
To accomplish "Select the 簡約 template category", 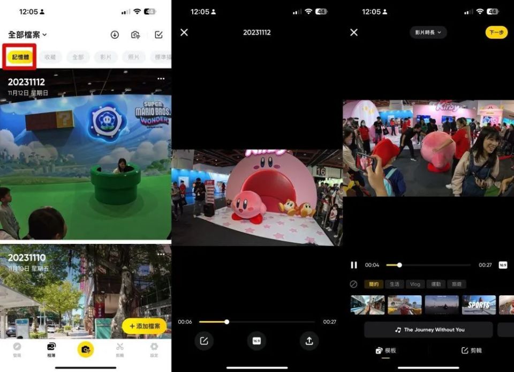I will 374,284.
